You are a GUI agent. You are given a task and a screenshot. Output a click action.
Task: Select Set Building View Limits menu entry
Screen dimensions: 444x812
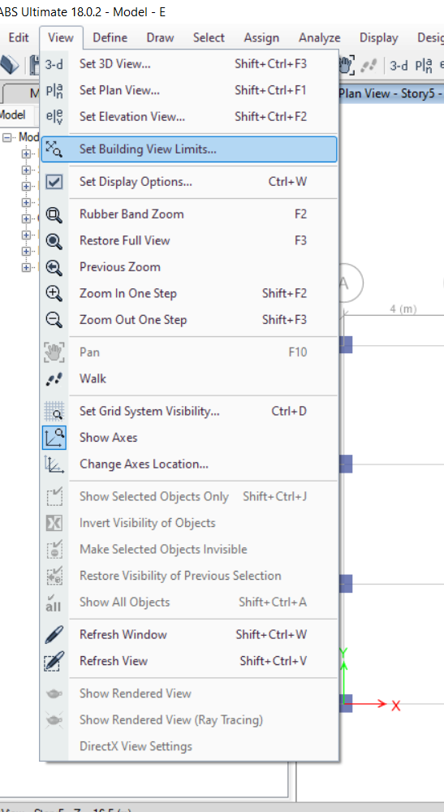(189, 149)
